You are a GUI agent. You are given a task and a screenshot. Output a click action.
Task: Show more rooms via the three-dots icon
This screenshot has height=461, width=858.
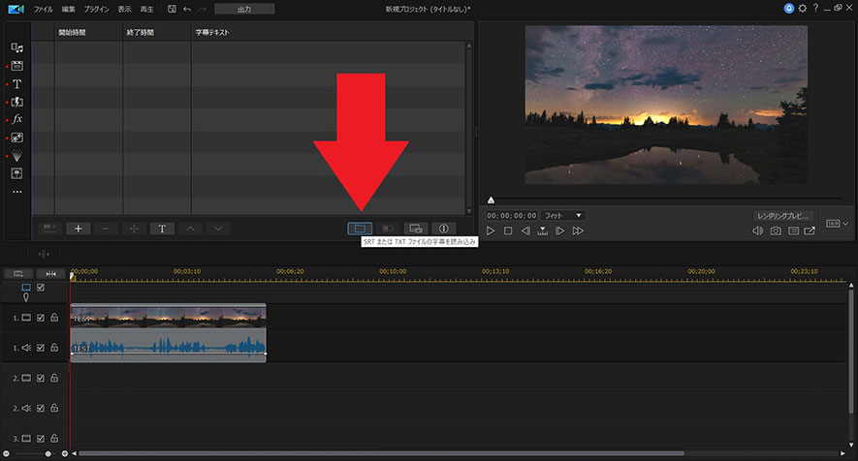click(x=16, y=192)
